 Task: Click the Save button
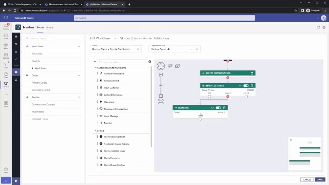pyautogui.click(x=320, y=180)
